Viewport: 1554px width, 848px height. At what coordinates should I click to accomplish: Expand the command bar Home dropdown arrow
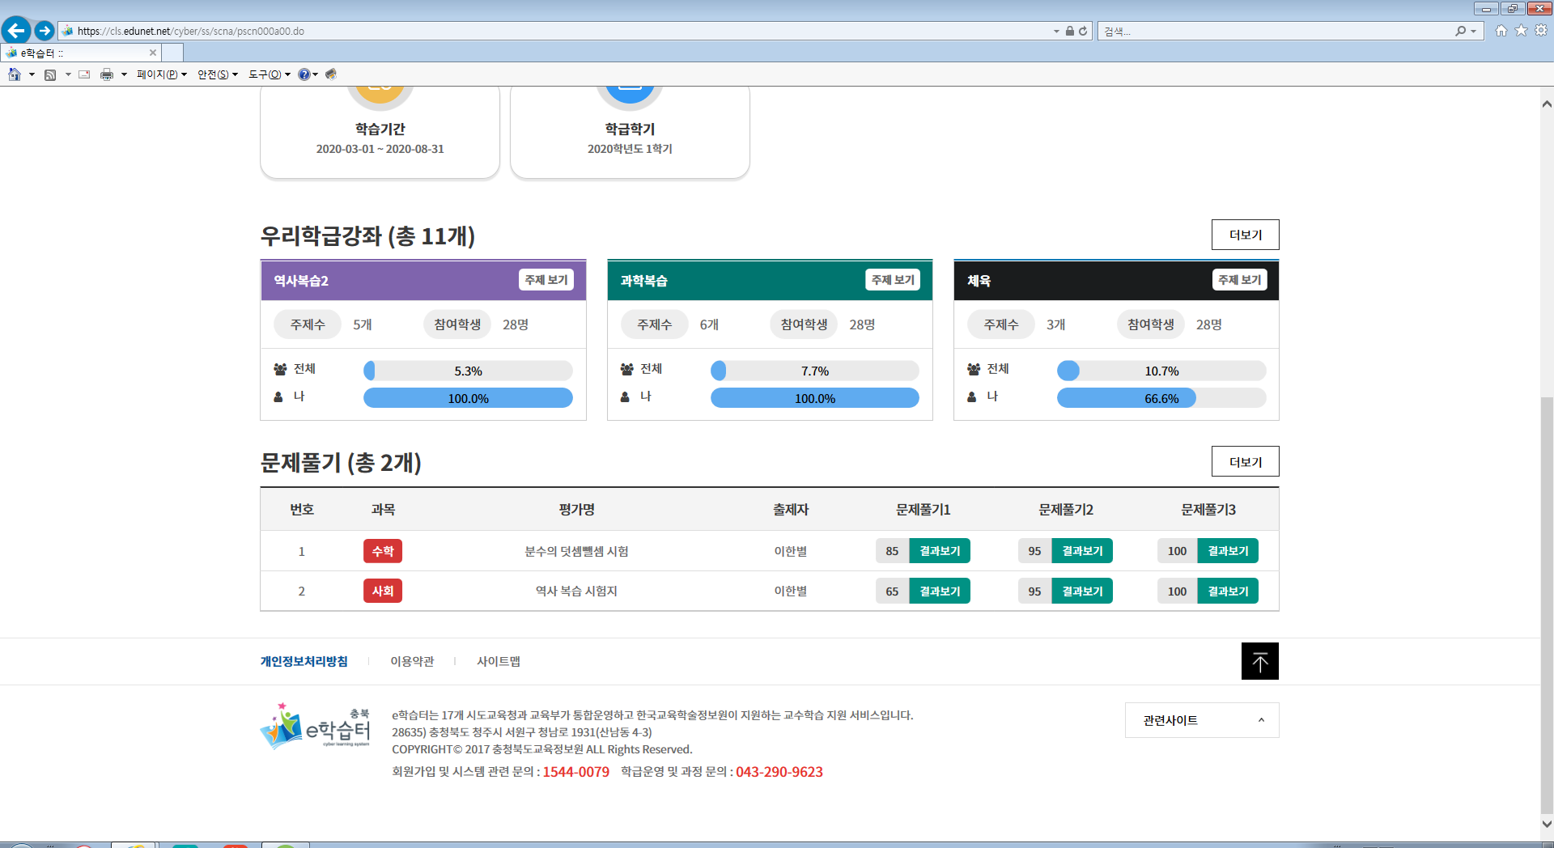32,74
